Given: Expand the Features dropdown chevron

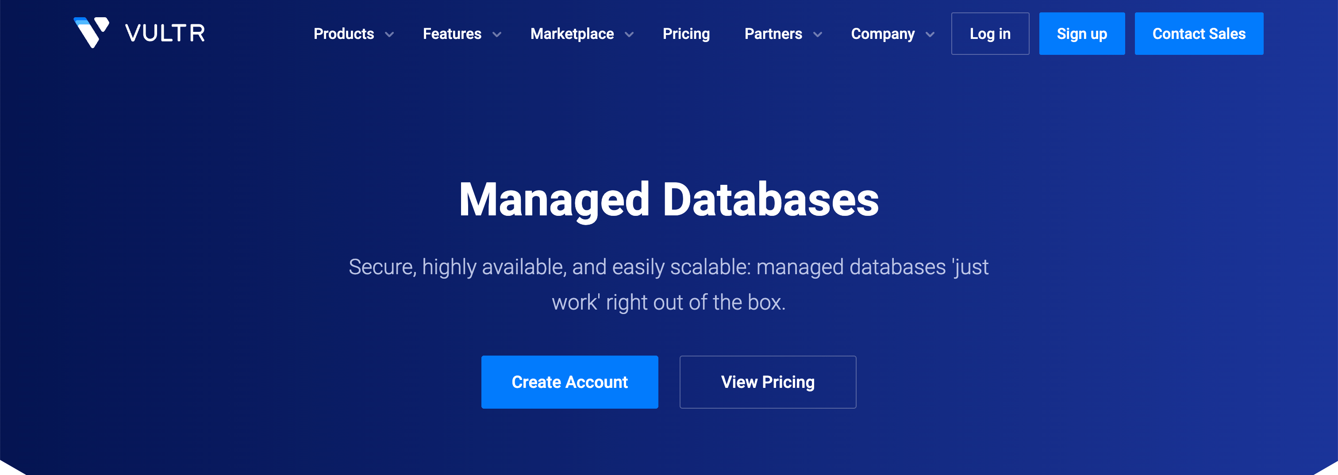Looking at the screenshot, I should (x=497, y=35).
